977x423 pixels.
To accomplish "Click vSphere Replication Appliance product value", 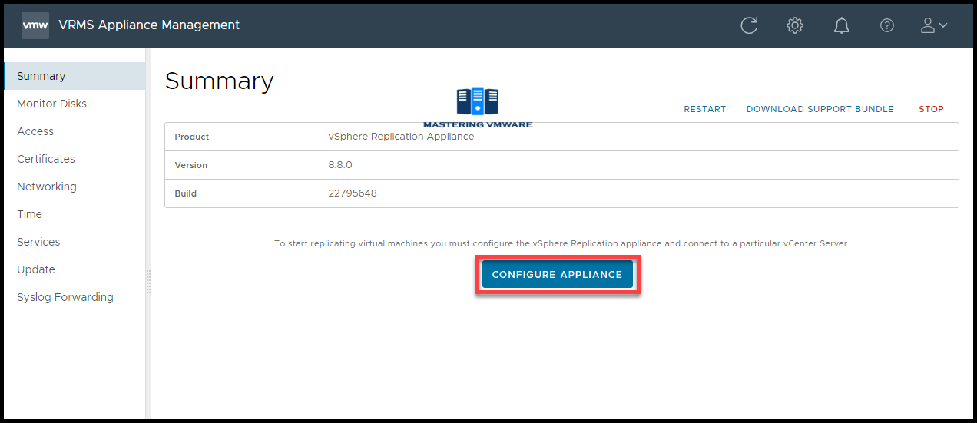I will tap(401, 137).
